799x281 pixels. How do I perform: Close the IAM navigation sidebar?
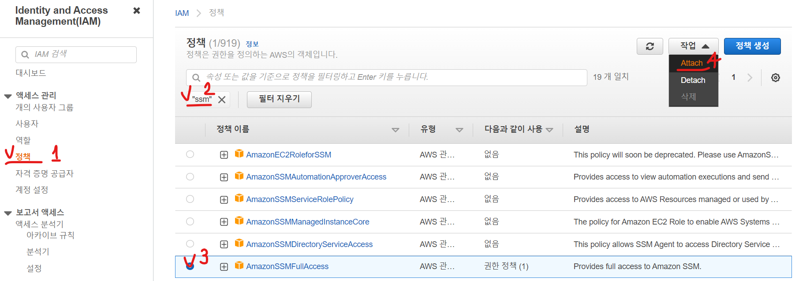coord(137,11)
